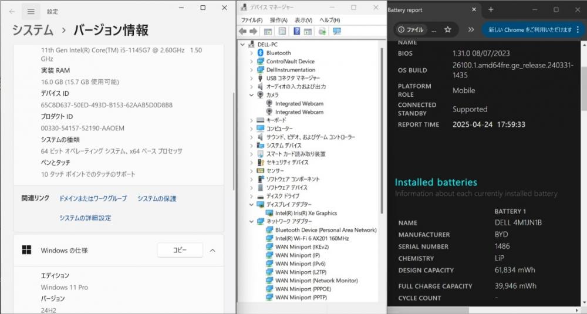Open the ドメインまたはワークグループ link
The width and height of the screenshot is (587, 314).
click(93, 198)
